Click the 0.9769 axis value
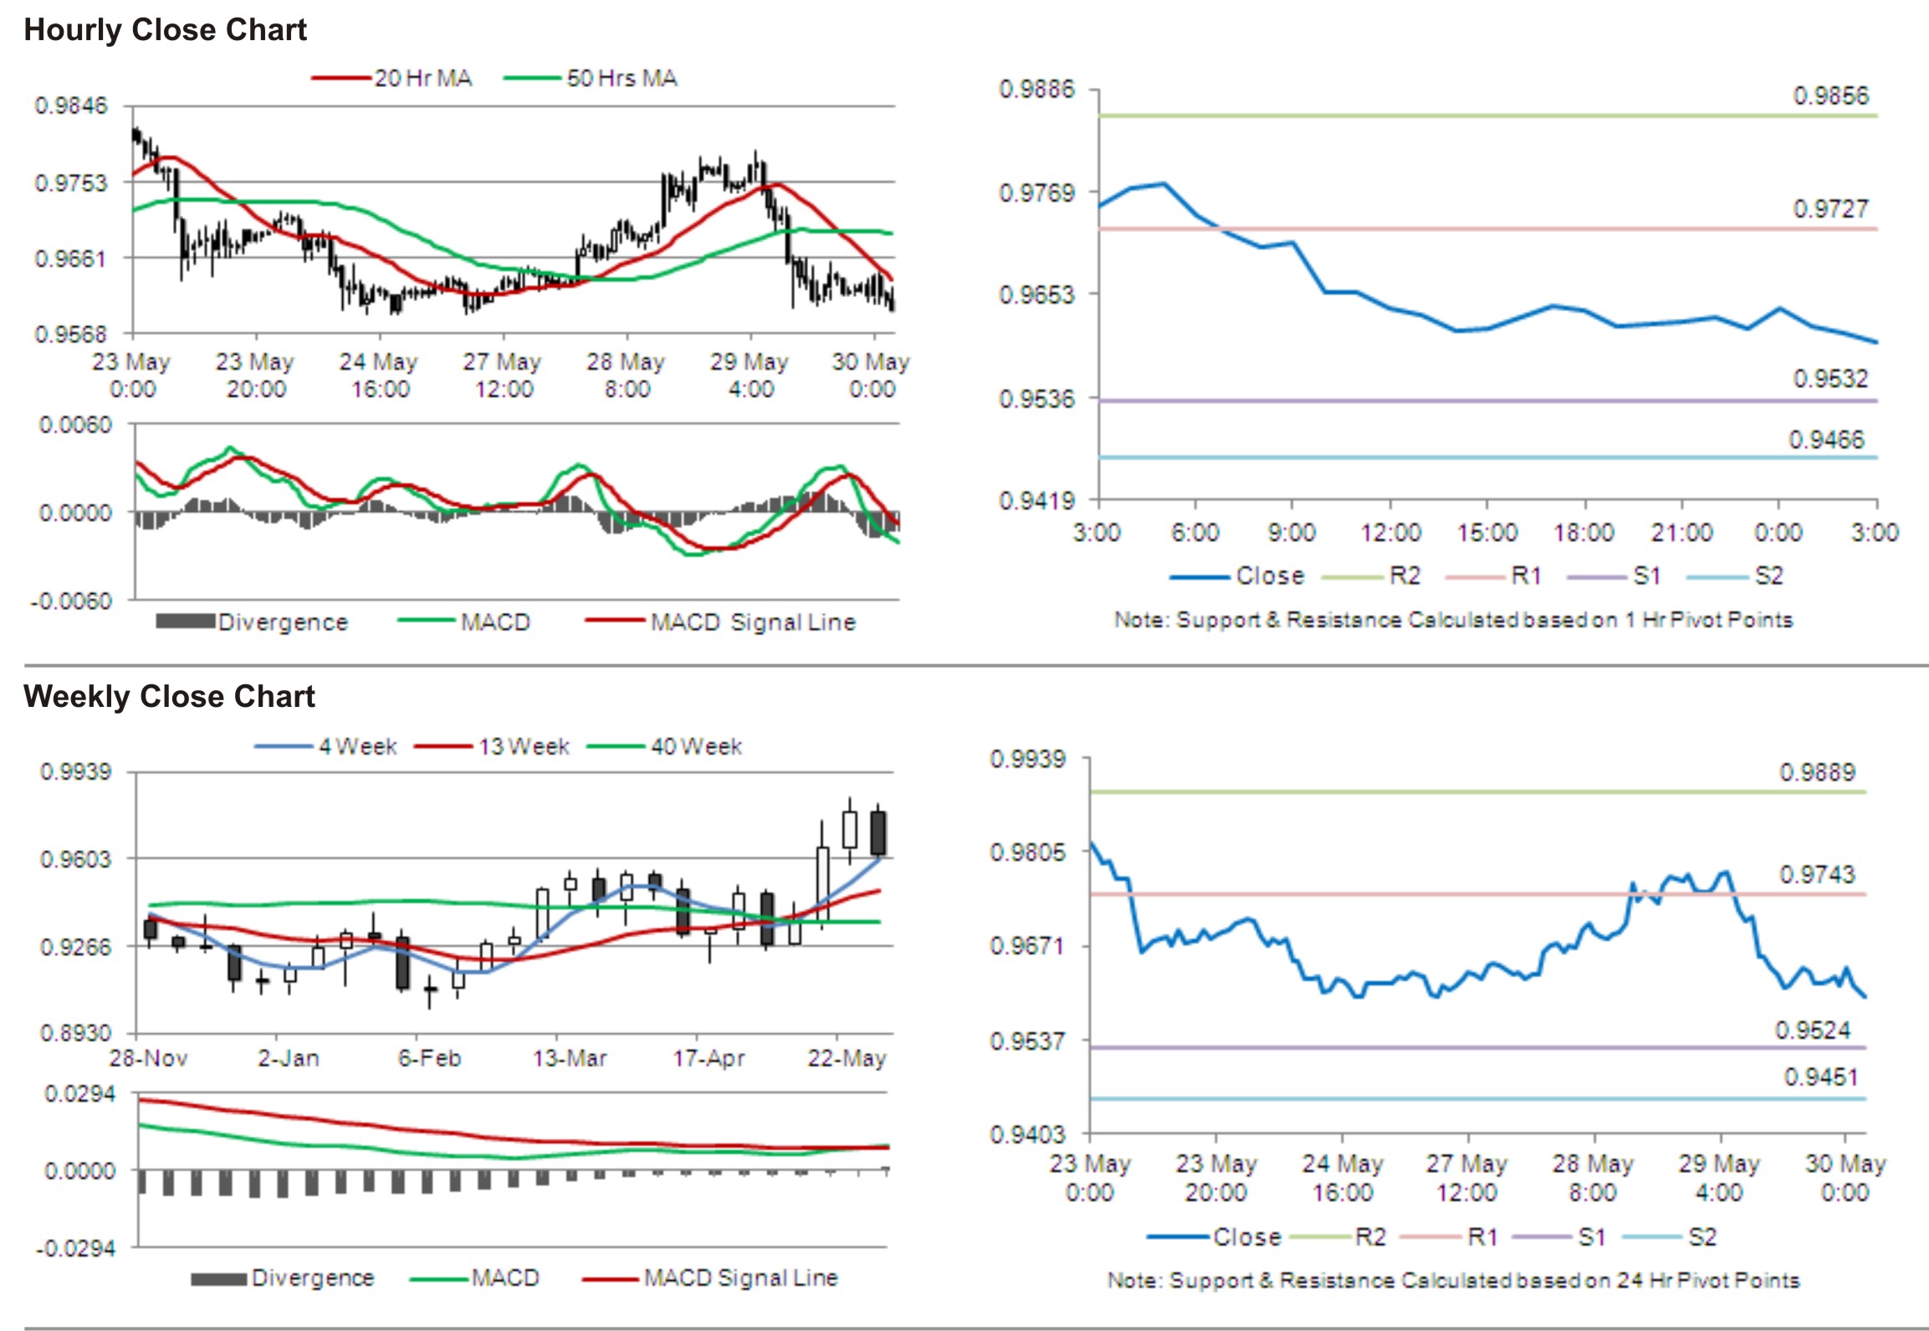 (x=1036, y=193)
